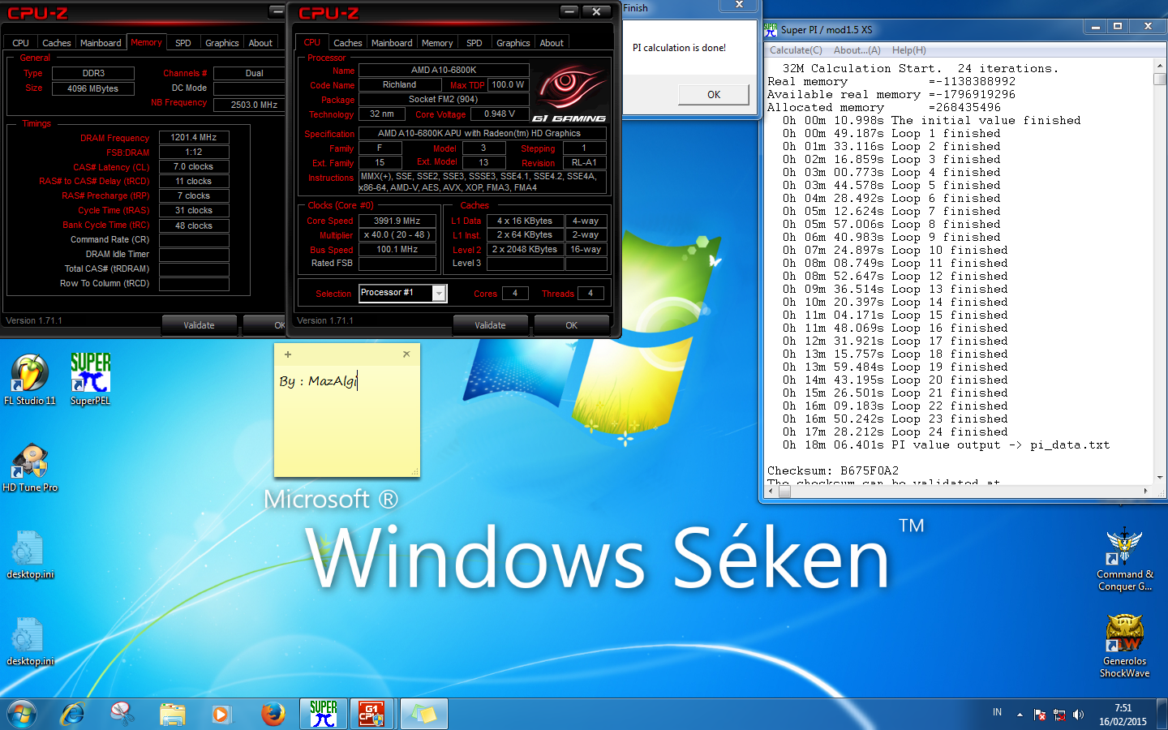Select Graphics tab in back CPU-Z window
Image resolution: width=1168 pixels, height=730 pixels.
221,43
